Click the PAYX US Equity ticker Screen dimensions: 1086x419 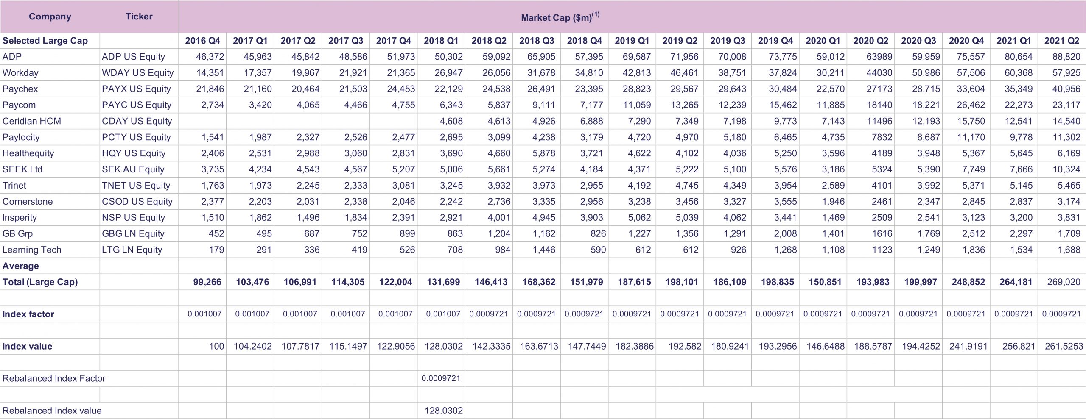click(x=136, y=89)
